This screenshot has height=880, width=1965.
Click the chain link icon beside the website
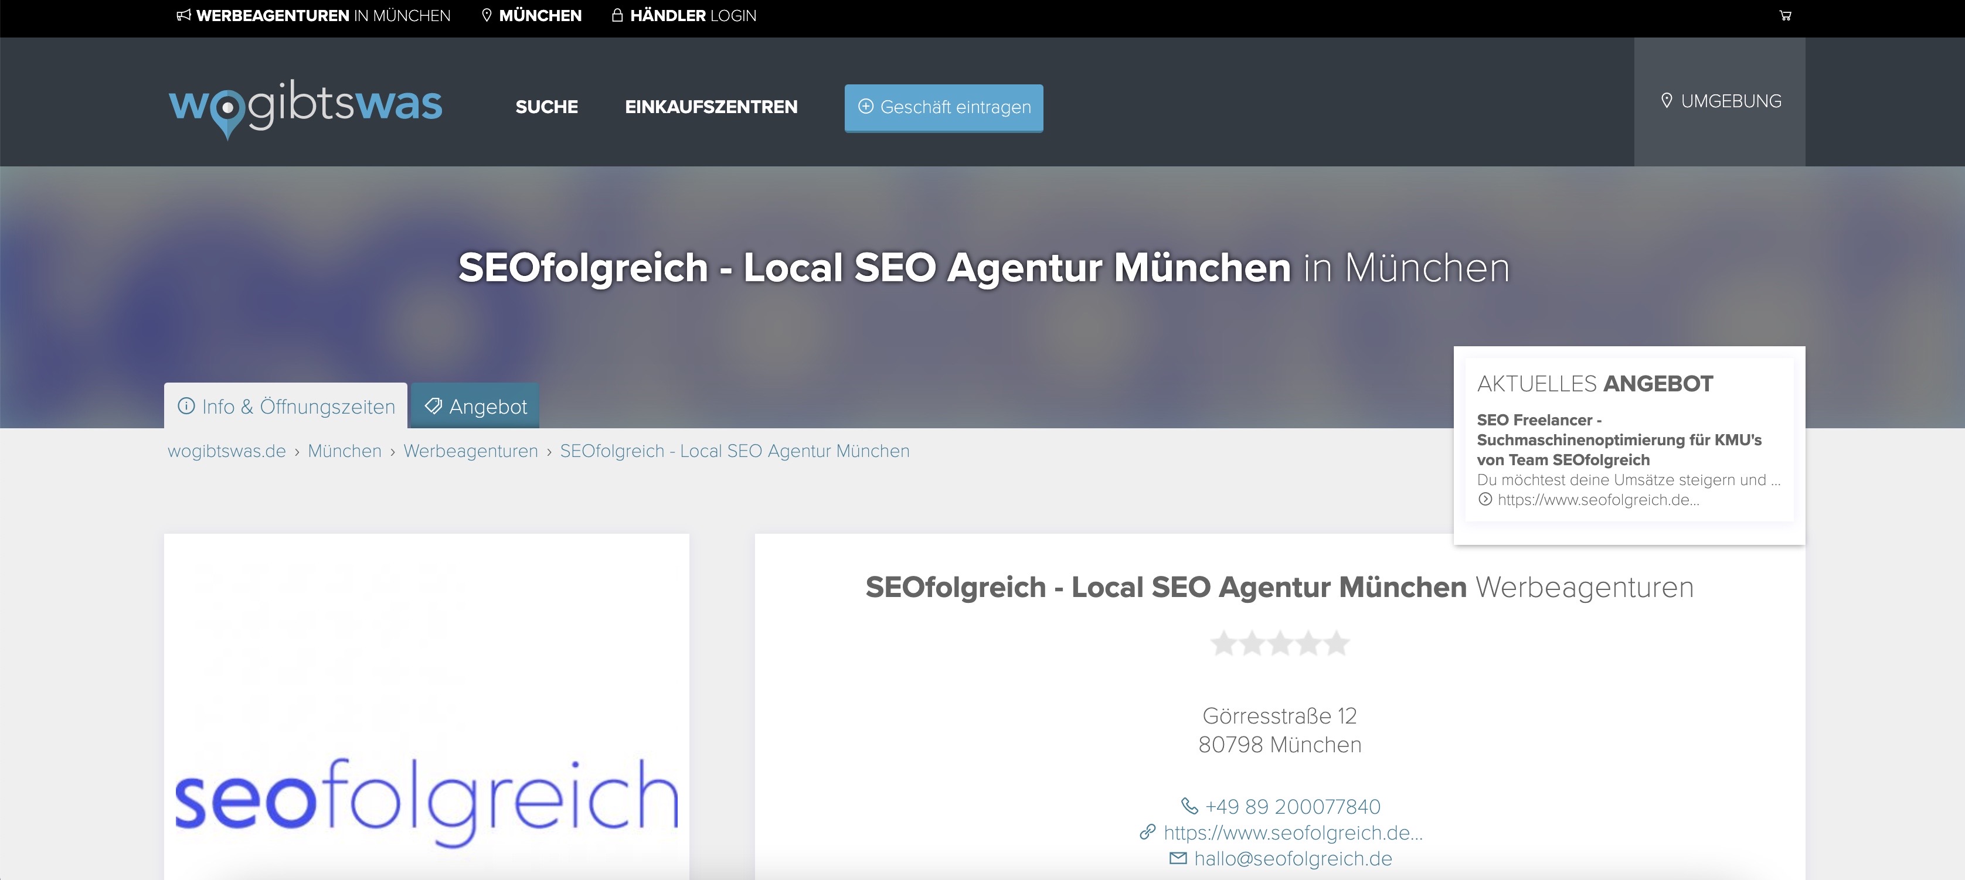click(x=1147, y=832)
